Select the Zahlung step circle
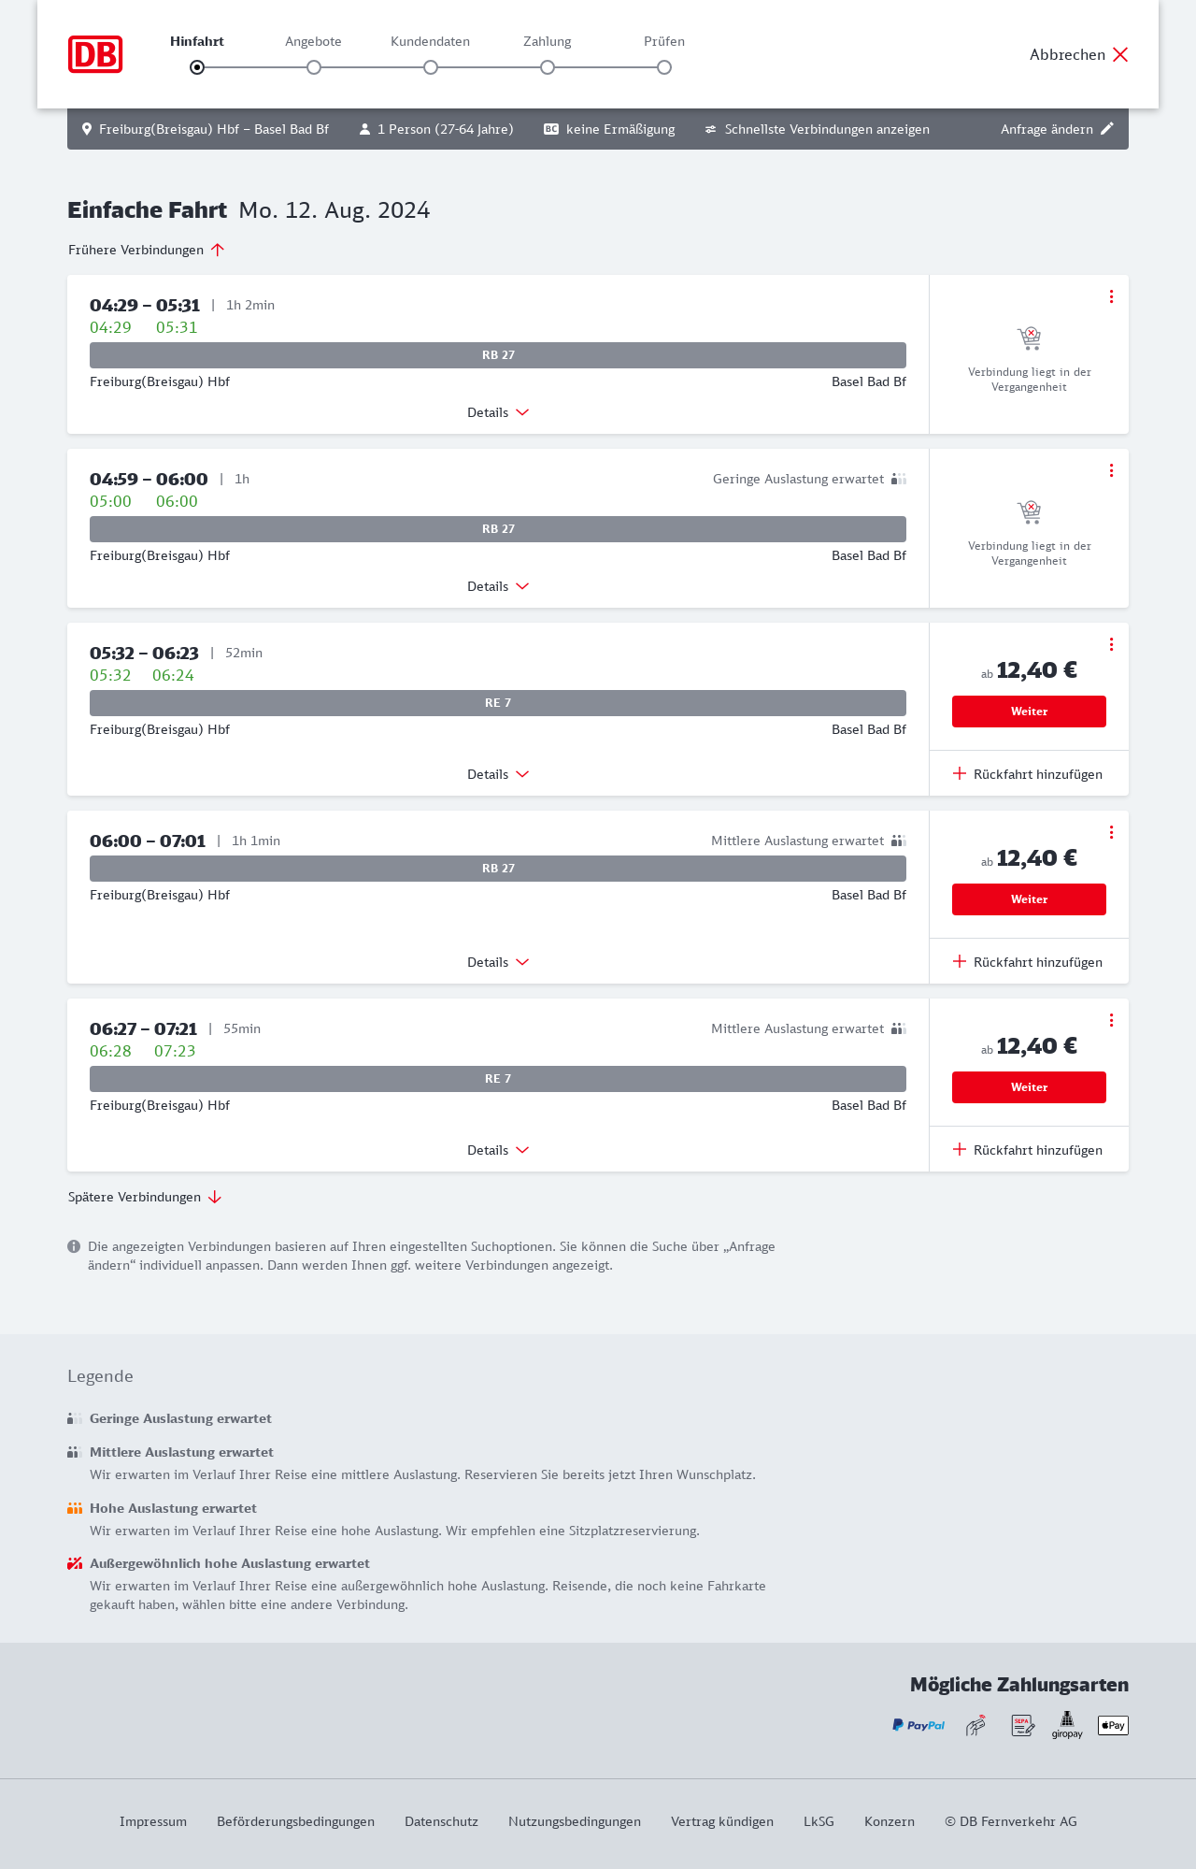 tap(548, 67)
